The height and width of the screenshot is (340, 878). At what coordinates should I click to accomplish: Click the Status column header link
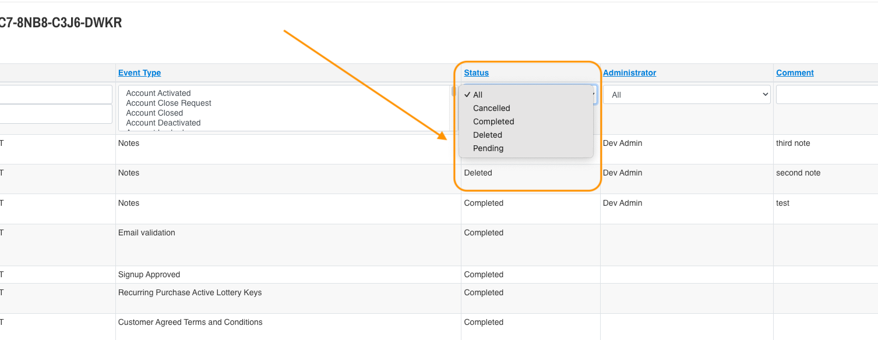pos(476,73)
